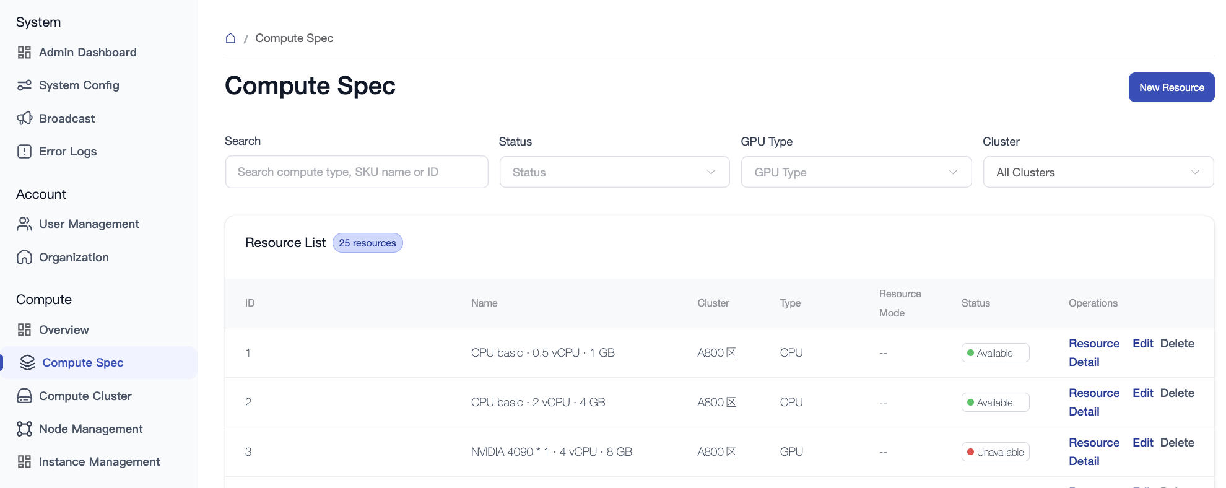Click the Node Management network icon

click(24, 429)
